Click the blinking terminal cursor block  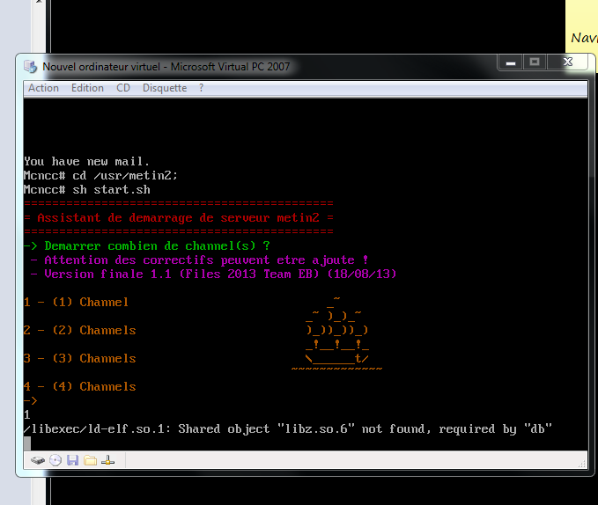(27, 443)
